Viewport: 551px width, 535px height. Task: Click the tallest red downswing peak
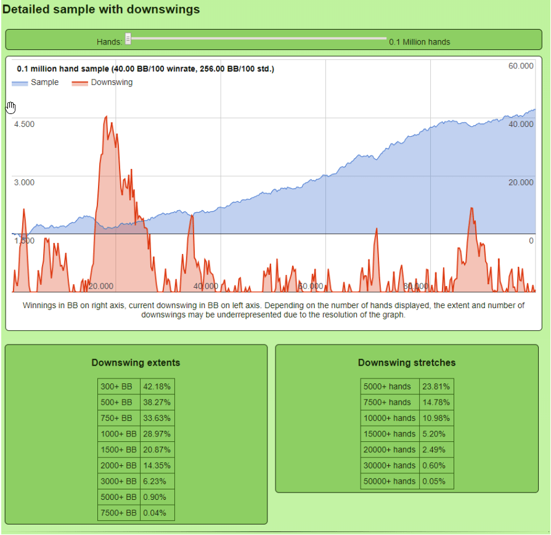(106, 117)
